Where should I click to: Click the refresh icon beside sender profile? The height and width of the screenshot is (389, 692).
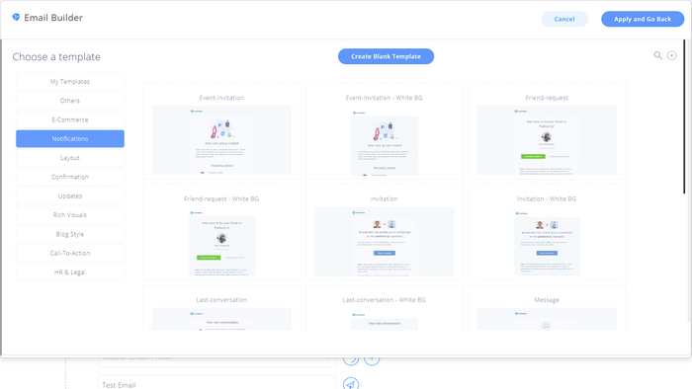click(x=351, y=360)
